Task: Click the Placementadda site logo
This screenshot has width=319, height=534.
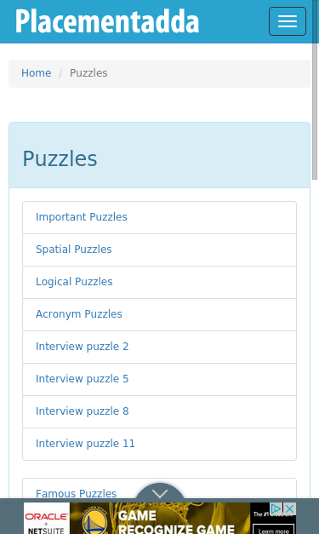Action: (x=107, y=21)
